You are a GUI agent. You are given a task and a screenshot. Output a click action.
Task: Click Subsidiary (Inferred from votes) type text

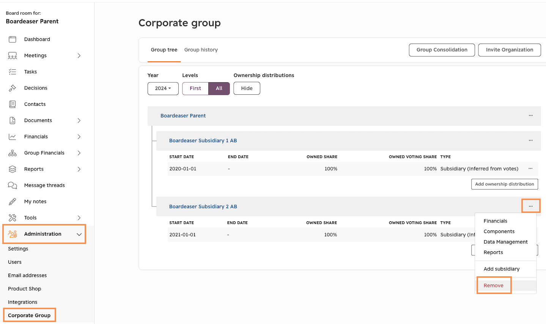[x=479, y=169]
